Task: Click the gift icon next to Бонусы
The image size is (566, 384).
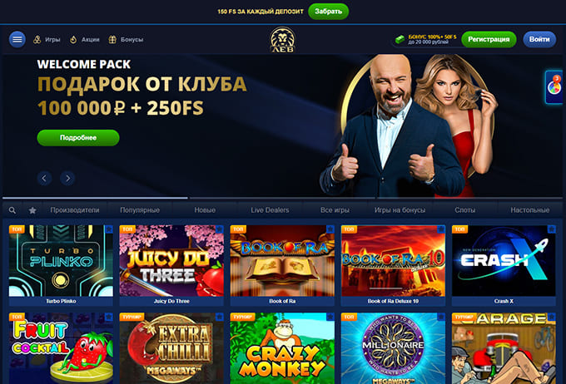Action: (x=112, y=39)
